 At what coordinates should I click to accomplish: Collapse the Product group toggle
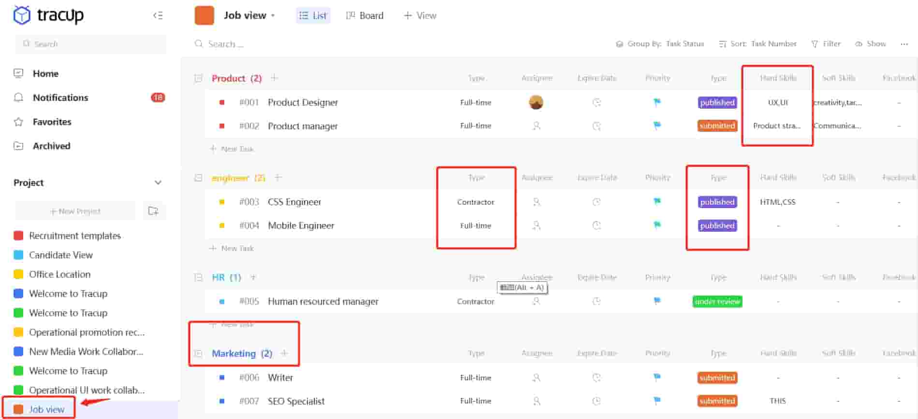(198, 78)
